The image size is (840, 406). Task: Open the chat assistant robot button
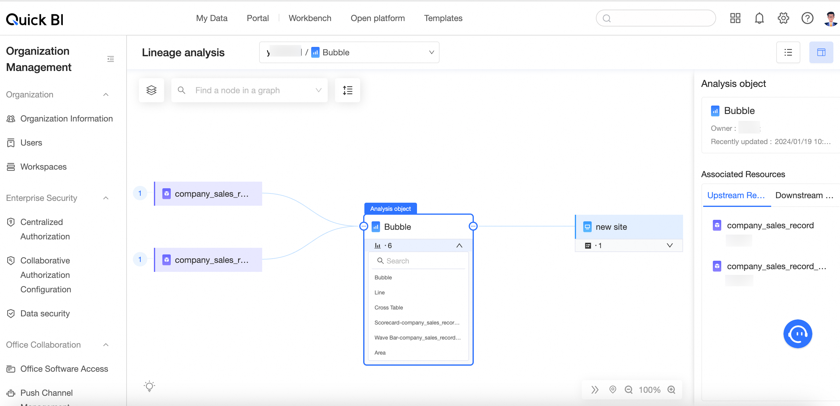coord(797,334)
